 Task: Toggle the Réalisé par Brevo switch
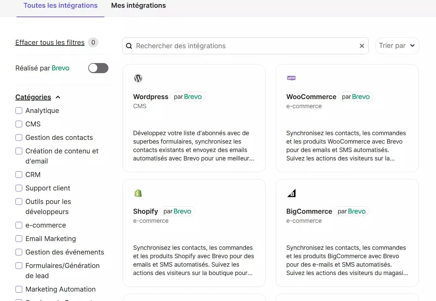coord(98,68)
